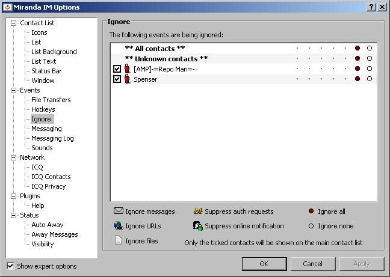Confirm changes with the OK button

pyautogui.click(x=264, y=264)
